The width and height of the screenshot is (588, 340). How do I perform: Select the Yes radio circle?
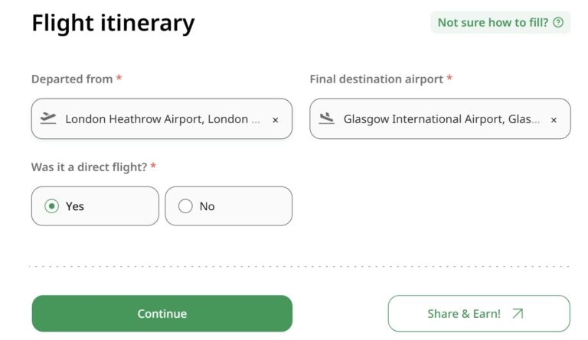tap(51, 206)
